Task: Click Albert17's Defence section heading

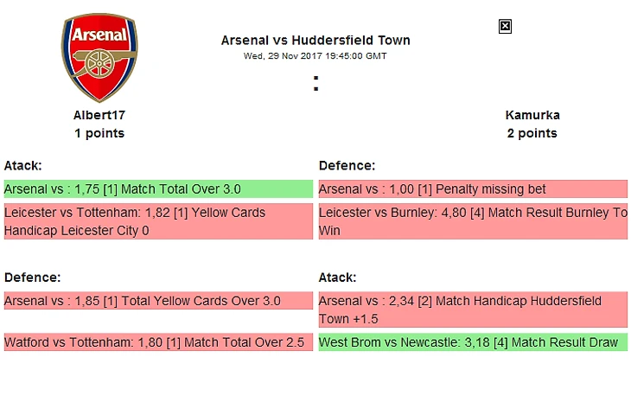Action: click(x=32, y=278)
